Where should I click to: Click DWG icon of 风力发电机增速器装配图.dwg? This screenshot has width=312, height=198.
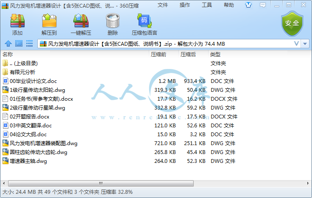(6, 143)
